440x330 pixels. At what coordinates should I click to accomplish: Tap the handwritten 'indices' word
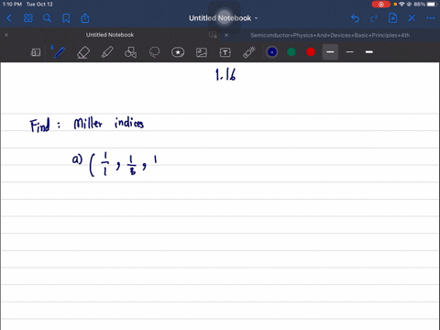[x=129, y=123]
